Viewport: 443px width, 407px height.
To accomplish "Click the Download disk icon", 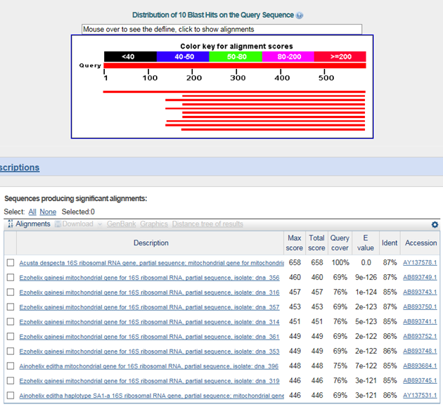I will (x=58, y=224).
